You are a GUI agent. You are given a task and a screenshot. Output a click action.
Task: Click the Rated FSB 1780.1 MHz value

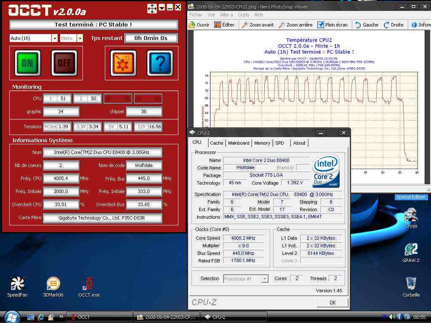pyautogui.click(x=244, y=261)
